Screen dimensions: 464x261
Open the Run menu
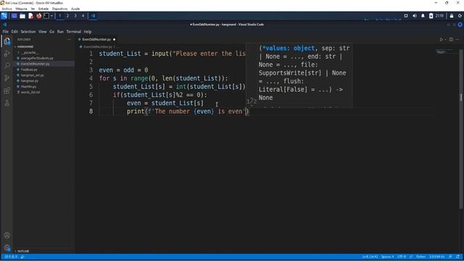pyautogui.click(x=60, y=32)
